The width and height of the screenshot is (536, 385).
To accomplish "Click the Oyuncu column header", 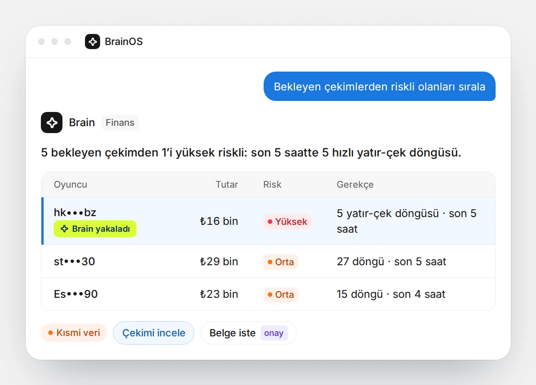I will coord(70,184).
